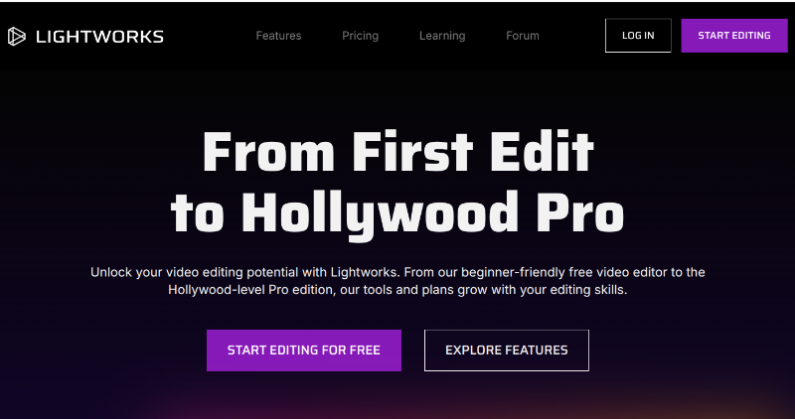Click the word "Edit" in the headline

click(x=542, y=153)
